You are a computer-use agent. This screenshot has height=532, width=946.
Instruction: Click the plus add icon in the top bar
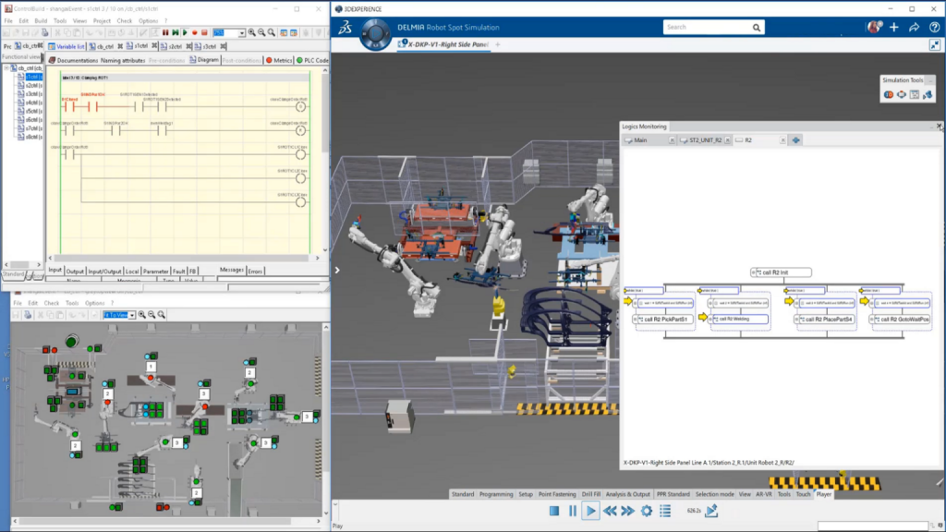(x=894, y=28)
